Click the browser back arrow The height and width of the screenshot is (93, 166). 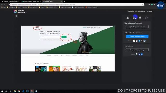point(2,5)
